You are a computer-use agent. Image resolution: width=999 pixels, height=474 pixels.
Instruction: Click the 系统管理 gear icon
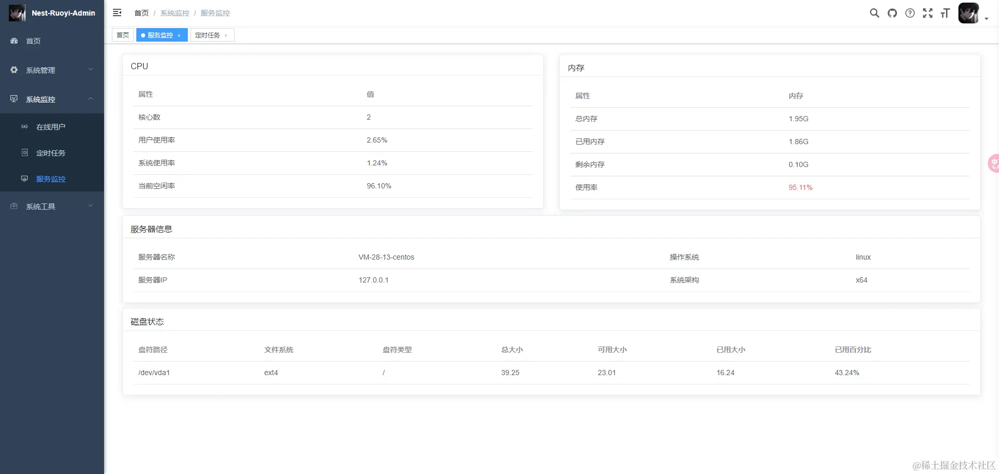coord(14,70)
